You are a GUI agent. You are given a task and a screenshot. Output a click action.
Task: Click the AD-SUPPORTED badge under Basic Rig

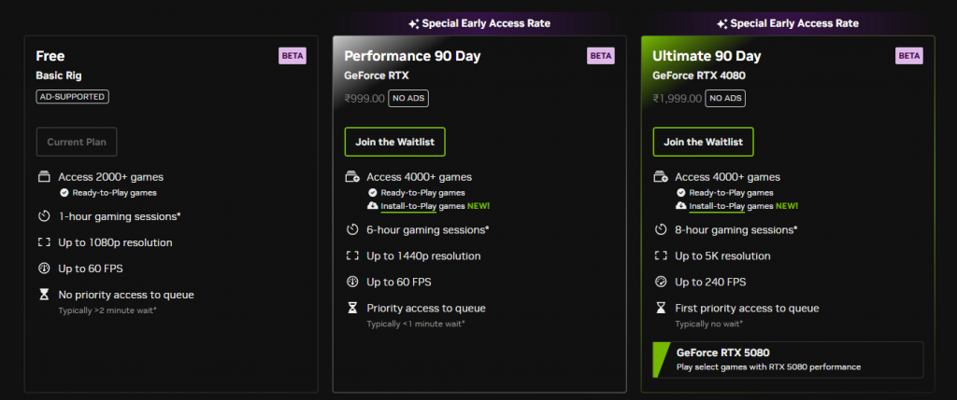coord(72,96)
